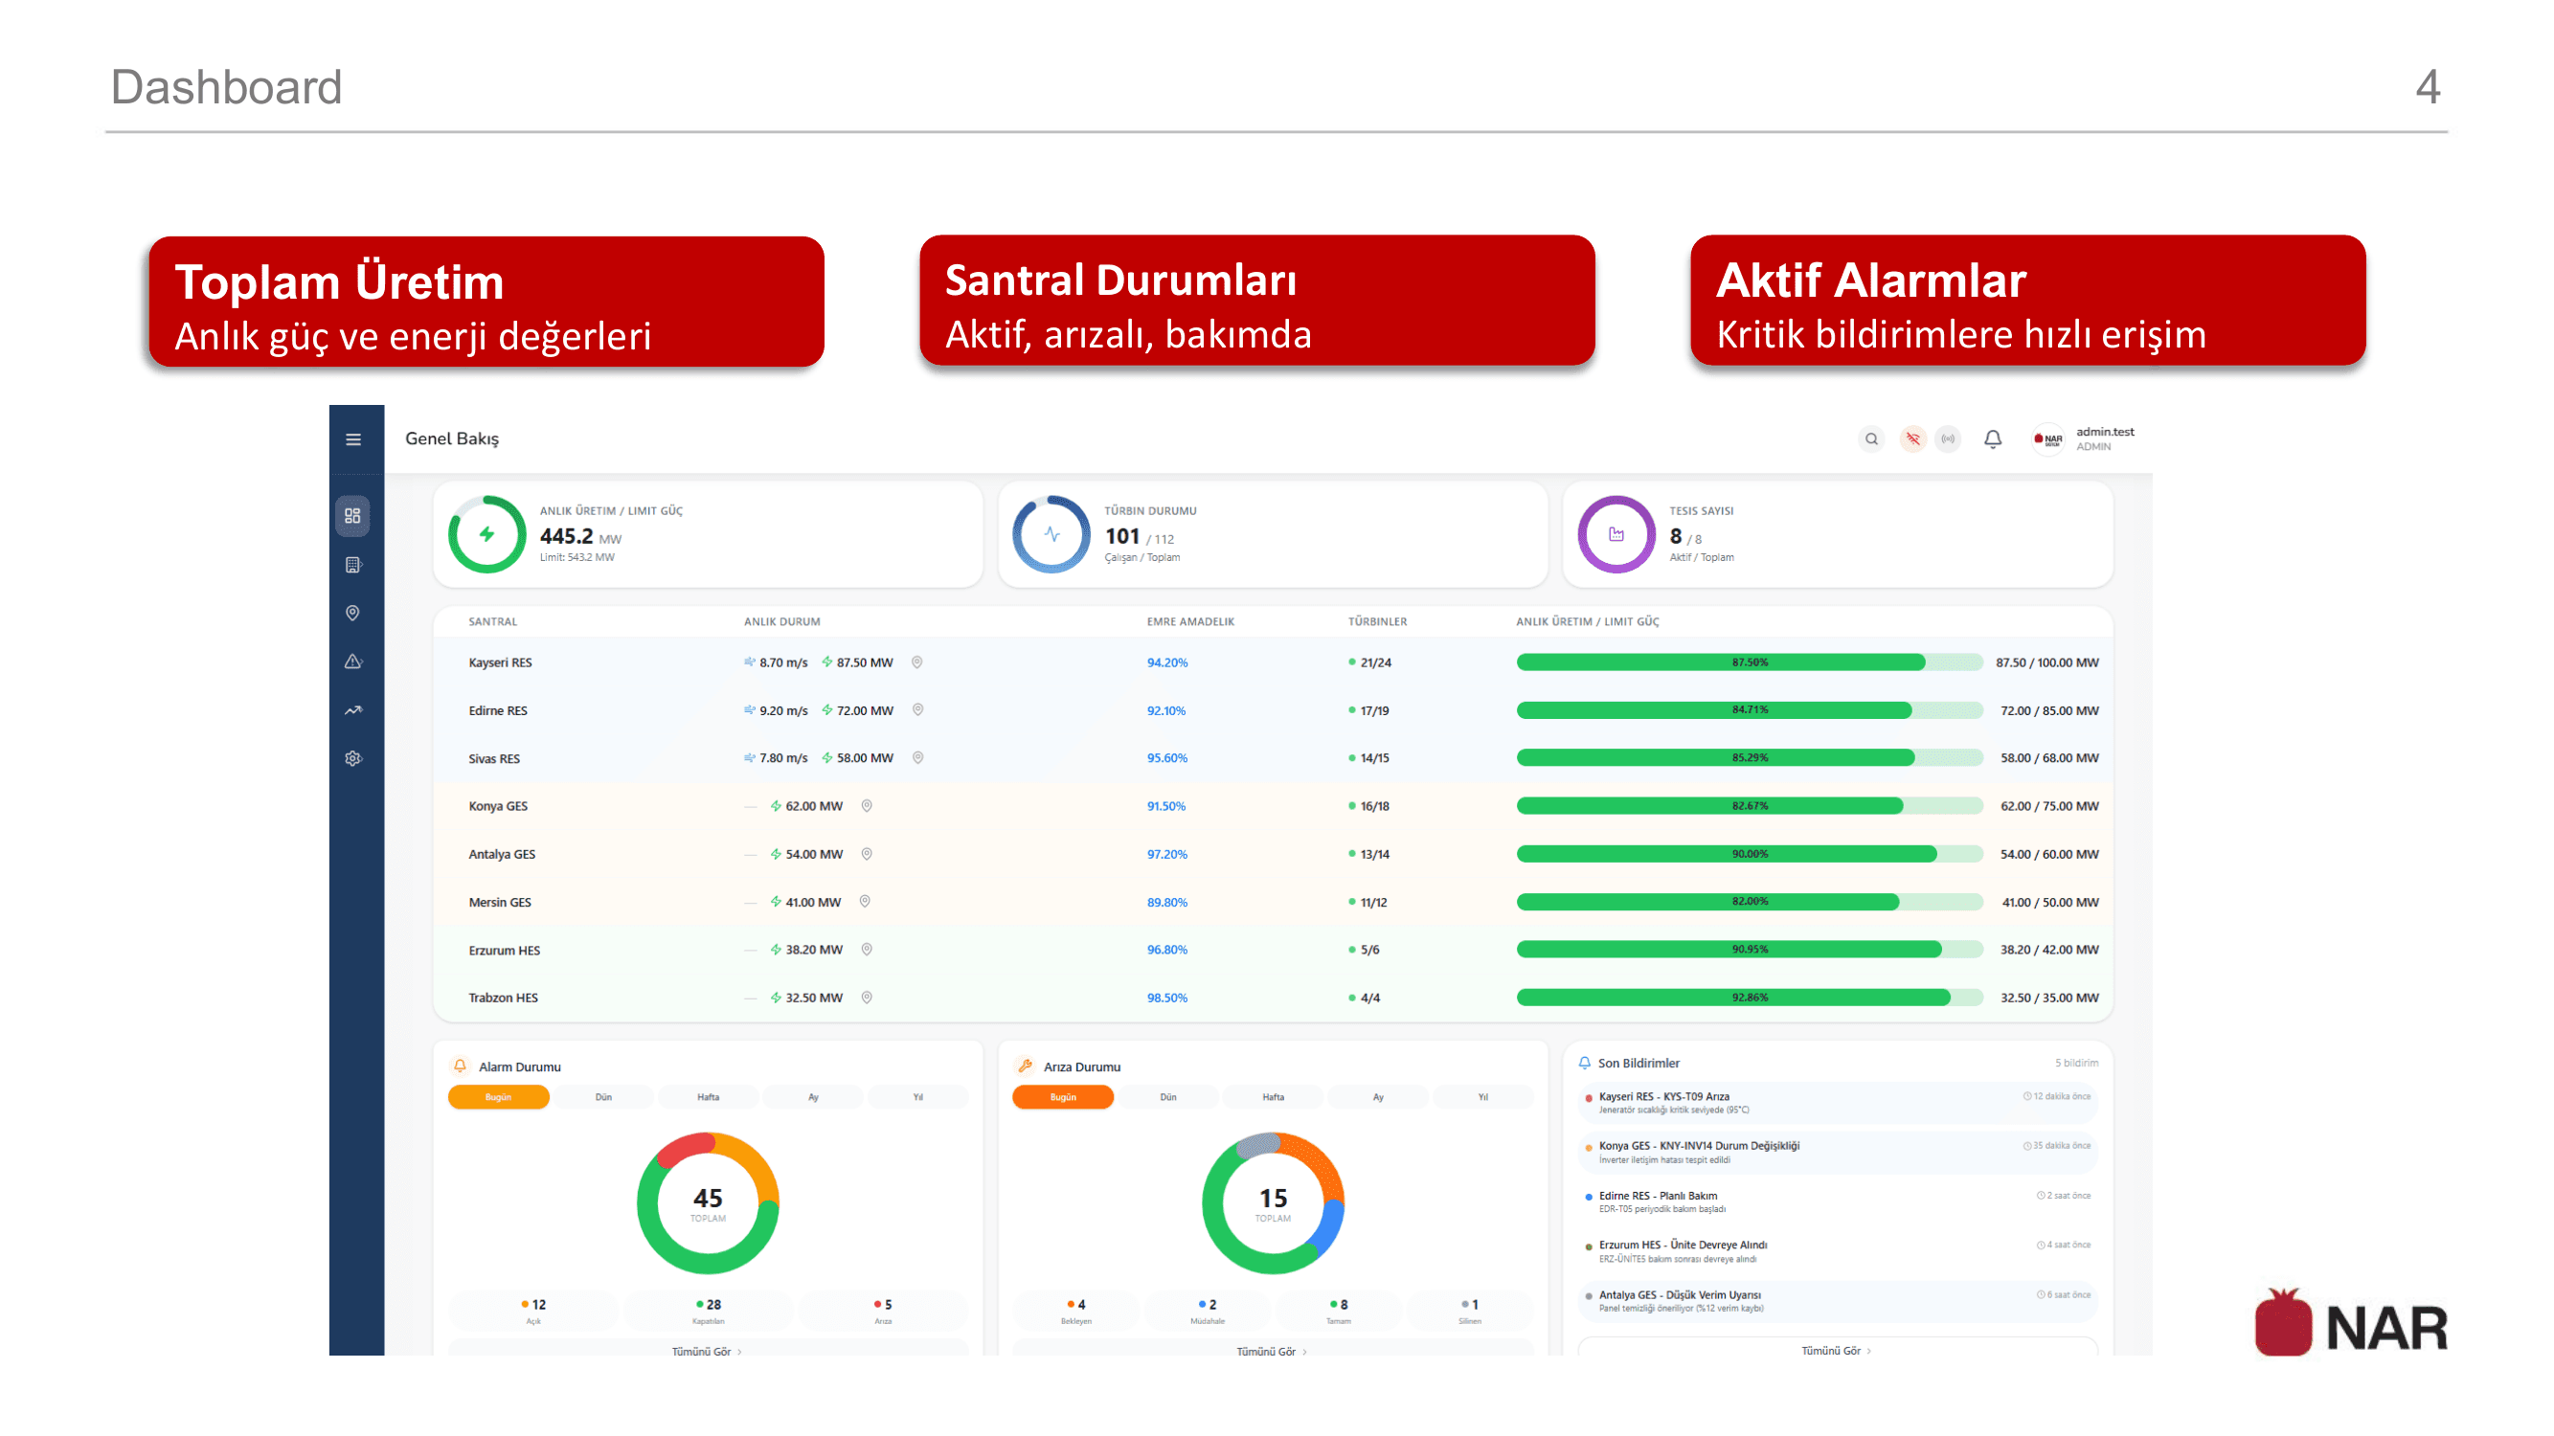Toggle the grey broadcast signal icon
Viewport: 2554px width, 1436px height.
coord(1948,439)
